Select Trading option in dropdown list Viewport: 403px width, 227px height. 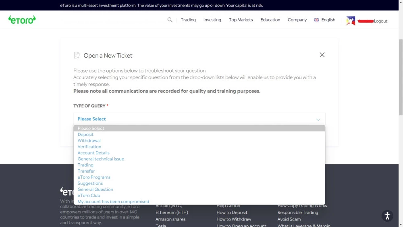[x=199, y=165]
